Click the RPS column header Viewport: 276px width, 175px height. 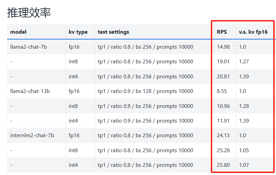pyautogui.click(x=222, y=32)
